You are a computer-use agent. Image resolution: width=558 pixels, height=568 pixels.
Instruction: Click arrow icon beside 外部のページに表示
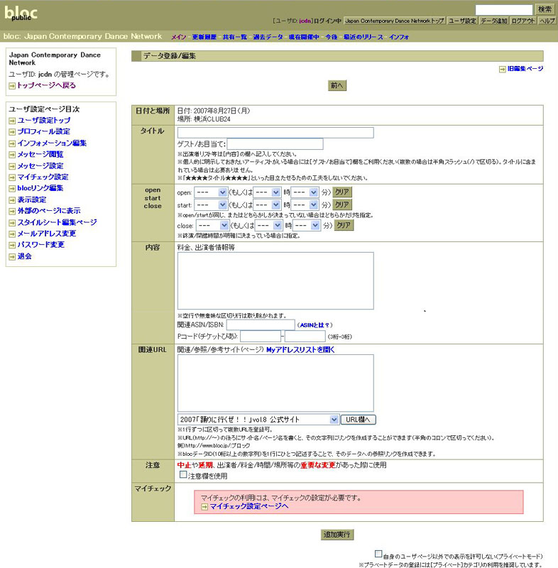[x=12, y=211]
